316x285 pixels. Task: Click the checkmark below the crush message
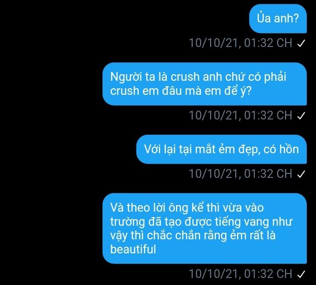click(x=301, y=115)
